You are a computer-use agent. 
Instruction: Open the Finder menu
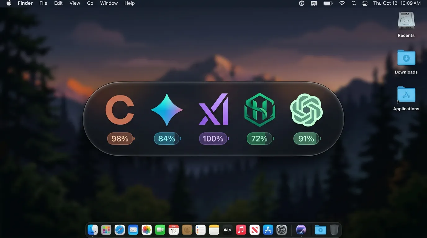pos(25,3)
